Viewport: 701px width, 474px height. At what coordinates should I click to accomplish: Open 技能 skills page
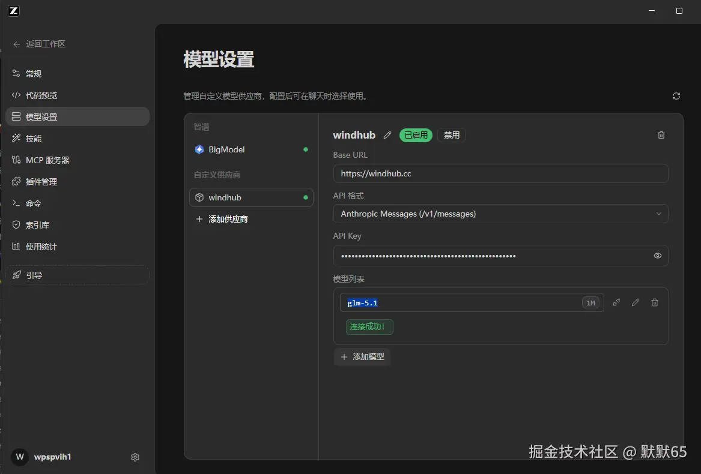click(x=77, y=139)
